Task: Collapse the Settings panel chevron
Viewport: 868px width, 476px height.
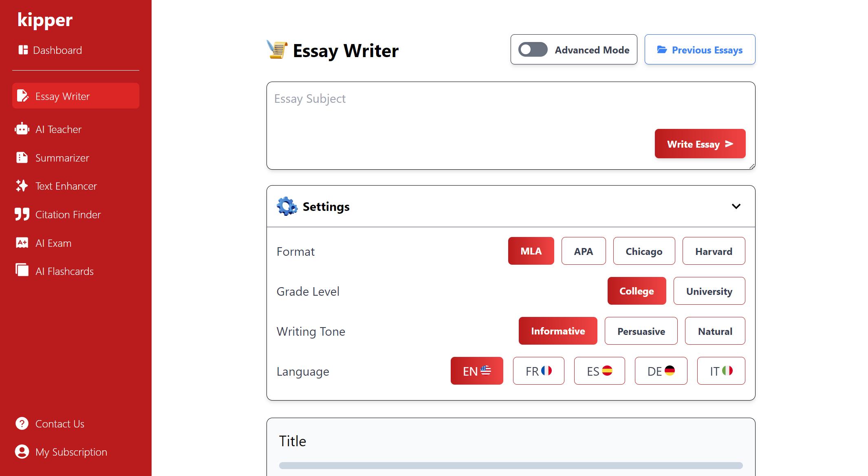Action: point(736,206)
